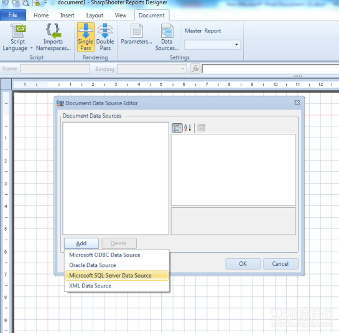The width and height of the screenshot is (339, 333).
Task: Confirm with the OK button
Action: coord(243,264)
